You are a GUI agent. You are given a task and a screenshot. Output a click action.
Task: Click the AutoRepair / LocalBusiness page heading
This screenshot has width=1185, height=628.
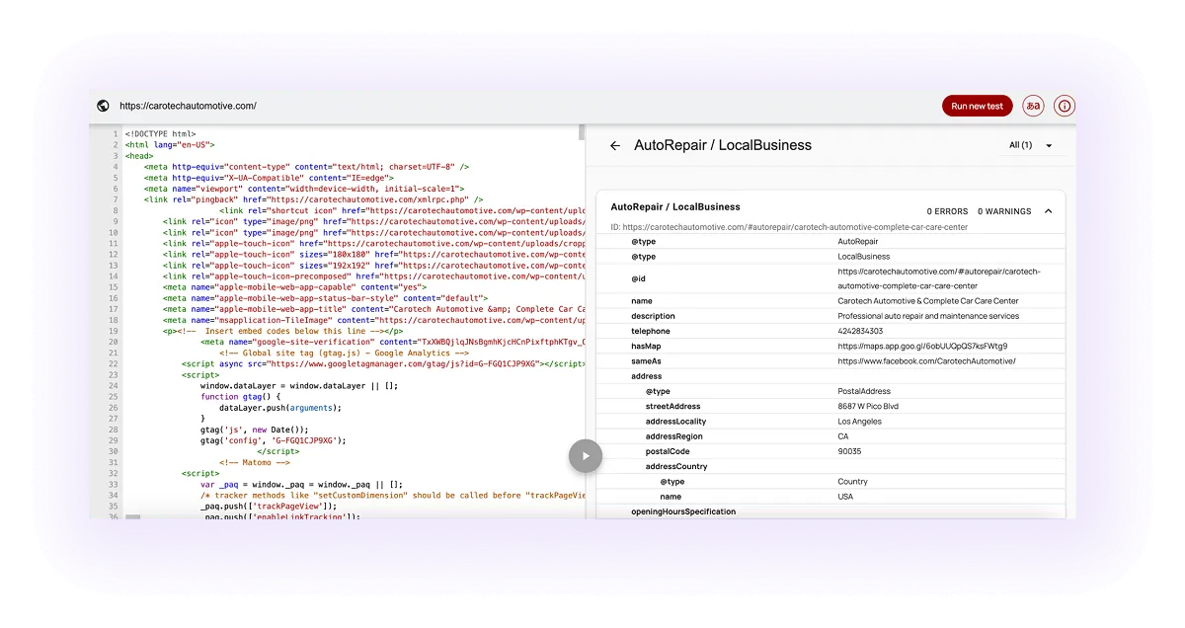(723, 145)
